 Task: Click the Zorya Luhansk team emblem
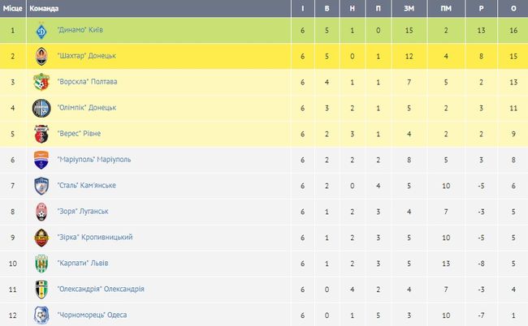(41, 212)
